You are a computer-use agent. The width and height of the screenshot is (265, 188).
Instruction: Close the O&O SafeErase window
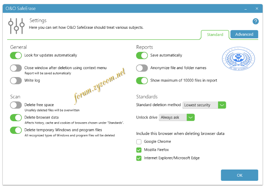pos(257,9)
